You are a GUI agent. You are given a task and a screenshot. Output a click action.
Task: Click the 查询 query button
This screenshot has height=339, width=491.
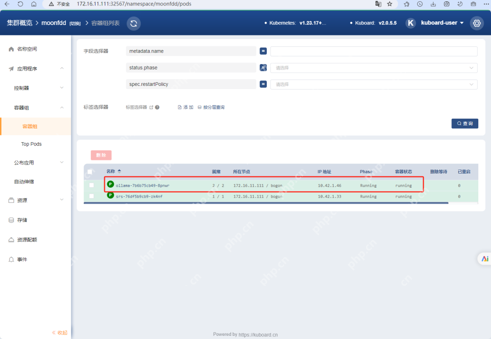click(x=465, y=123)
